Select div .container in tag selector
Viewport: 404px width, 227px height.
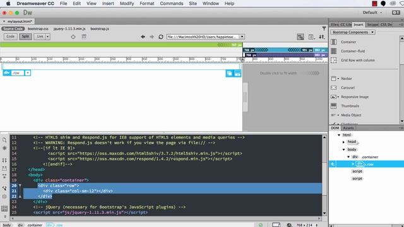click(30, 225)
